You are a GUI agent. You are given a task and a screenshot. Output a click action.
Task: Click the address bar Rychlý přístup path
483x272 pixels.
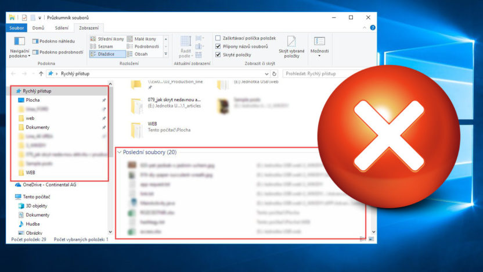click(75, 74)
